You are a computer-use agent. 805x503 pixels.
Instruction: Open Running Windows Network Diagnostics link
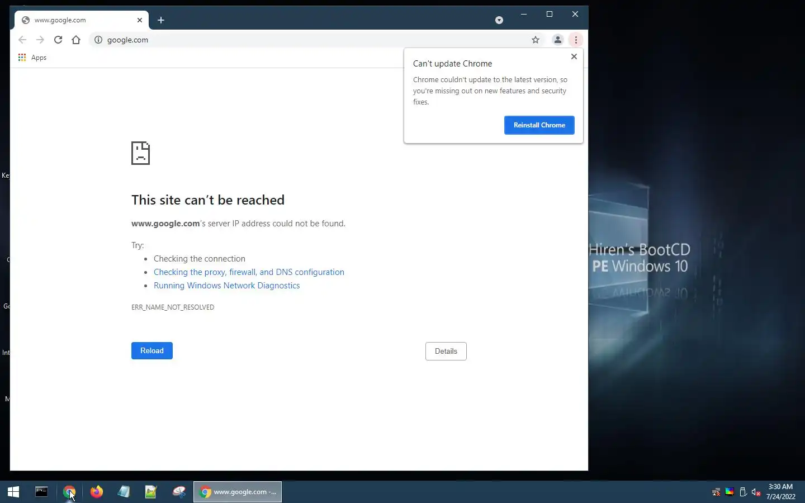pos(226,286)
